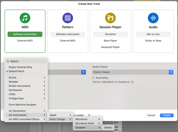178x132 pixels.
Task: Click the blue Audio waveform icon
Action: click(x=153, y=18)
